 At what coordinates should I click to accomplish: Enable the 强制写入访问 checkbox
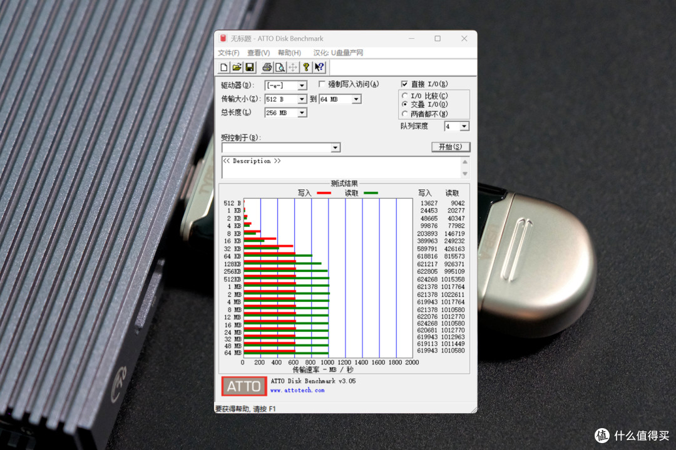point(322,84)
